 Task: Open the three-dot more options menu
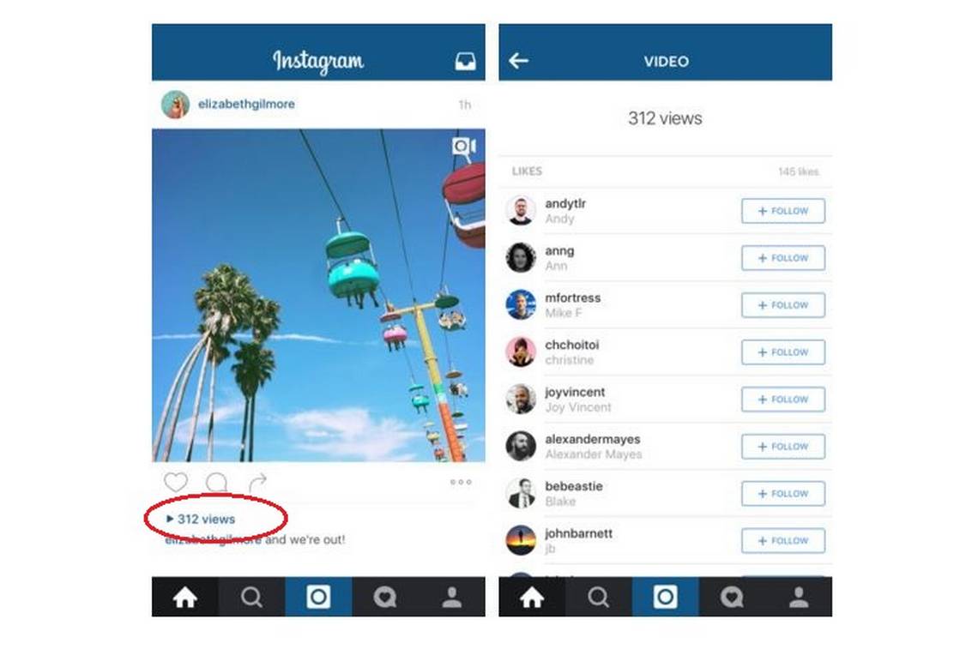(461, 482)
